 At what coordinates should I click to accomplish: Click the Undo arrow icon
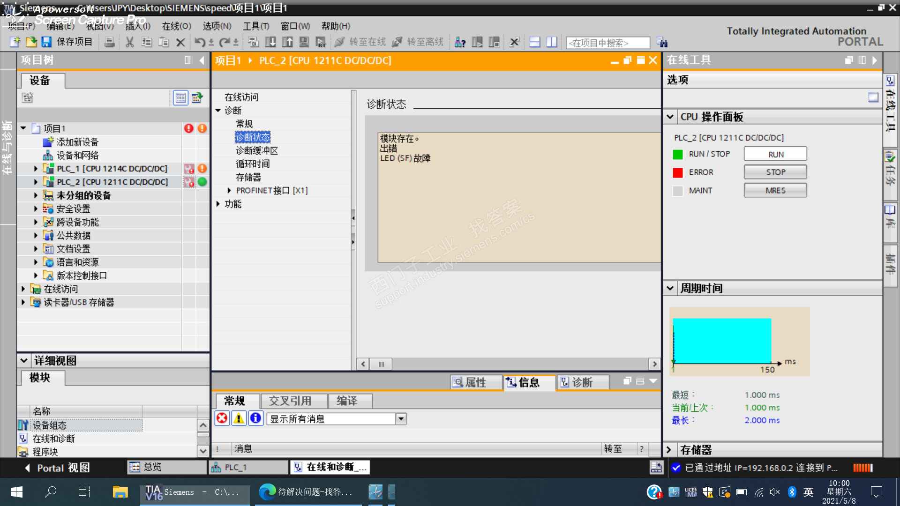click(x=200, y=42)
